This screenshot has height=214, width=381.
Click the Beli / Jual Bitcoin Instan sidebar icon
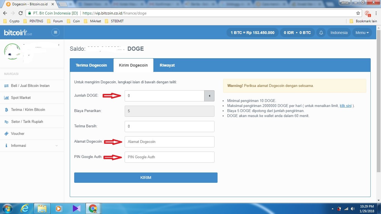(6, 86)
